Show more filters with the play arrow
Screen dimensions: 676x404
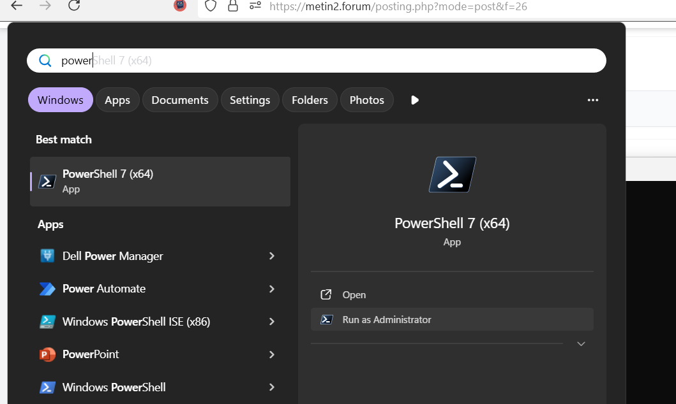pyautogui.click(x=415, y=100)
